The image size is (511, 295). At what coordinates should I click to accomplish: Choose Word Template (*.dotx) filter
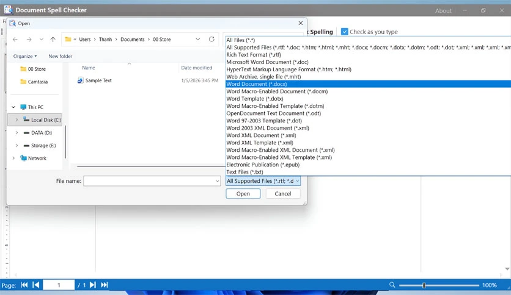tap(368, 99)
